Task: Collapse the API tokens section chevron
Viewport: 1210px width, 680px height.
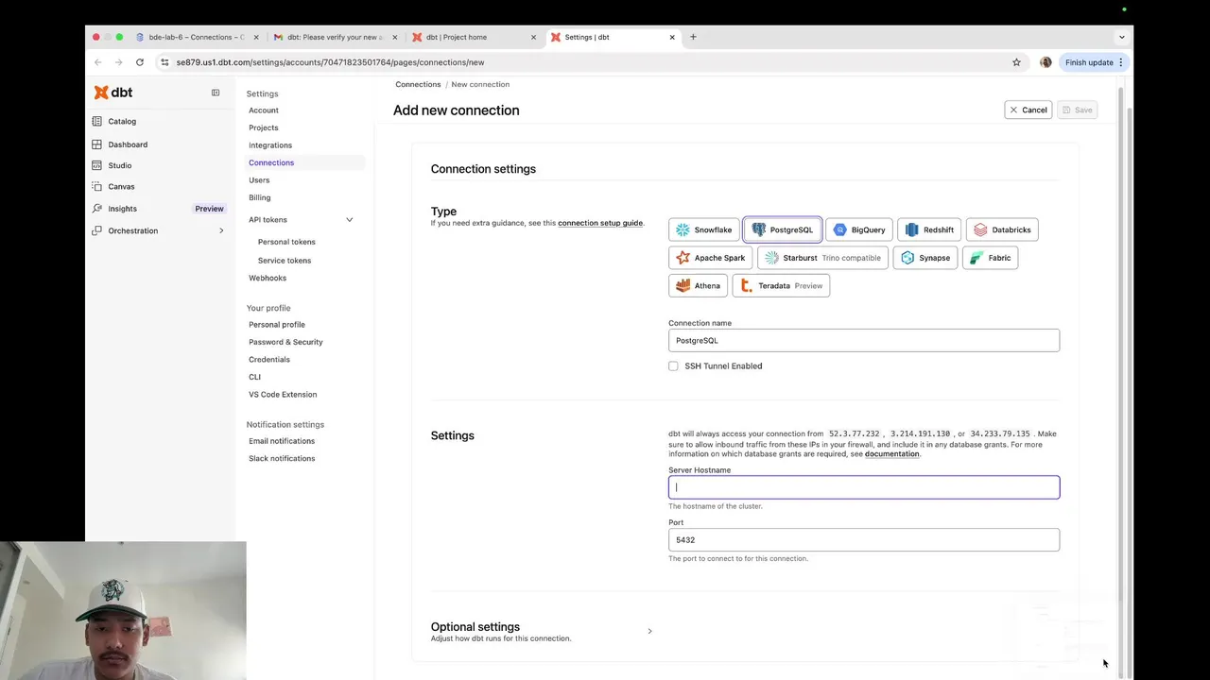Action: click(x=349, y=220)
